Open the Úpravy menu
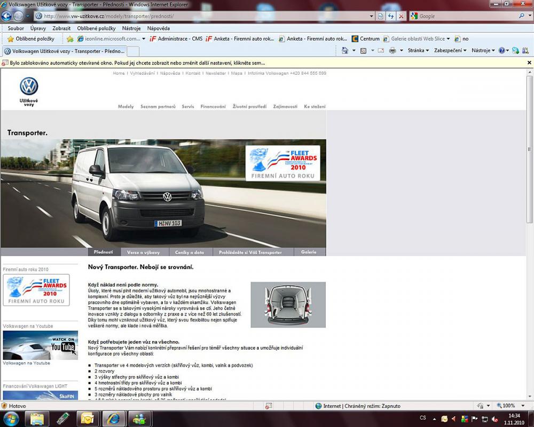The width and height of the screenshot is (534, 427). pyautogui.click(x=38, y=28)
